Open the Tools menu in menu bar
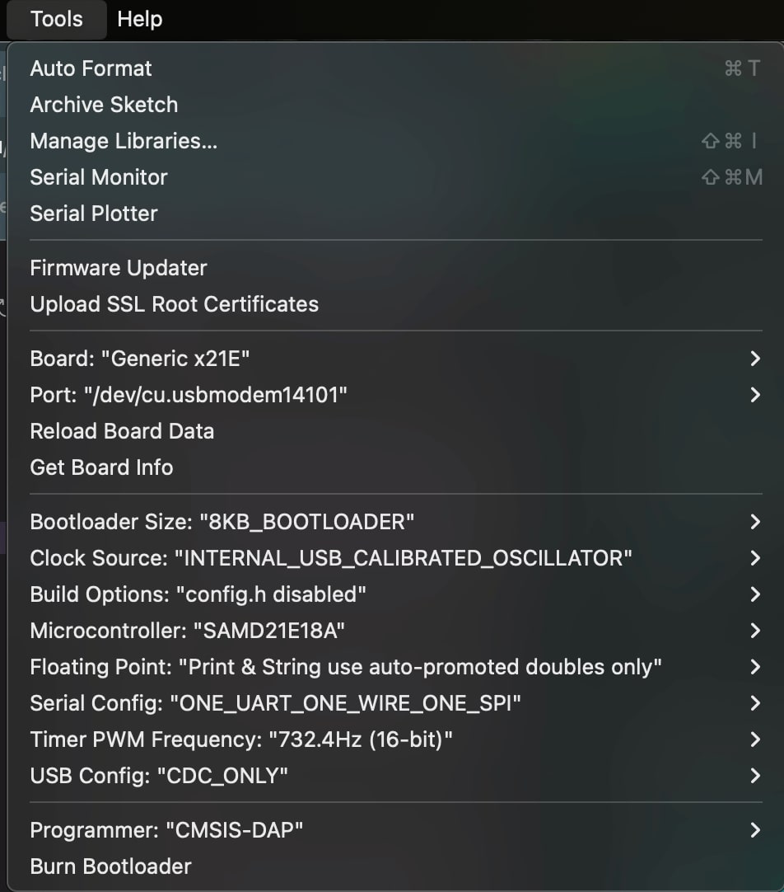Image resolution: width=784 pixels, height=892 pixels. 56,19
